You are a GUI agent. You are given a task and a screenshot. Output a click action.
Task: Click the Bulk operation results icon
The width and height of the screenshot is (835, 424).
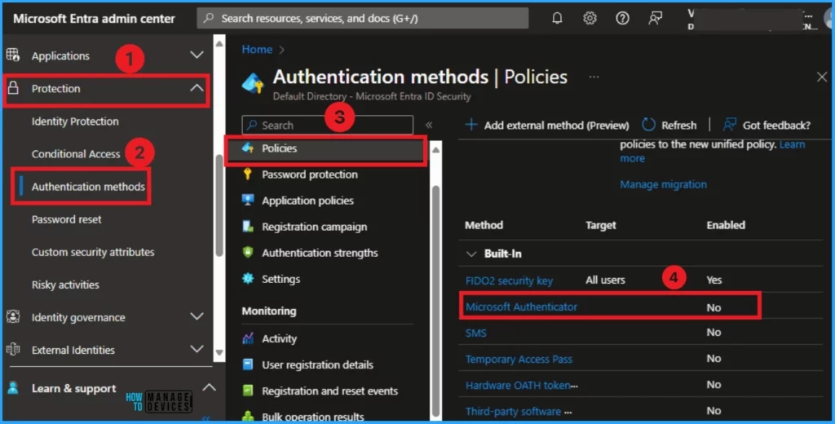248,416
